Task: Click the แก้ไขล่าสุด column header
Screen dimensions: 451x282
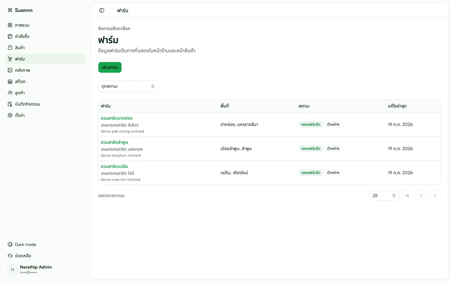Action: coord(397,106)
